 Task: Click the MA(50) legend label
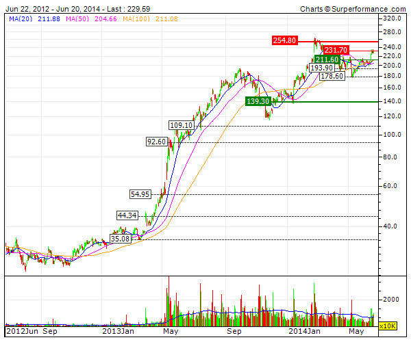[x=77, y=19]
